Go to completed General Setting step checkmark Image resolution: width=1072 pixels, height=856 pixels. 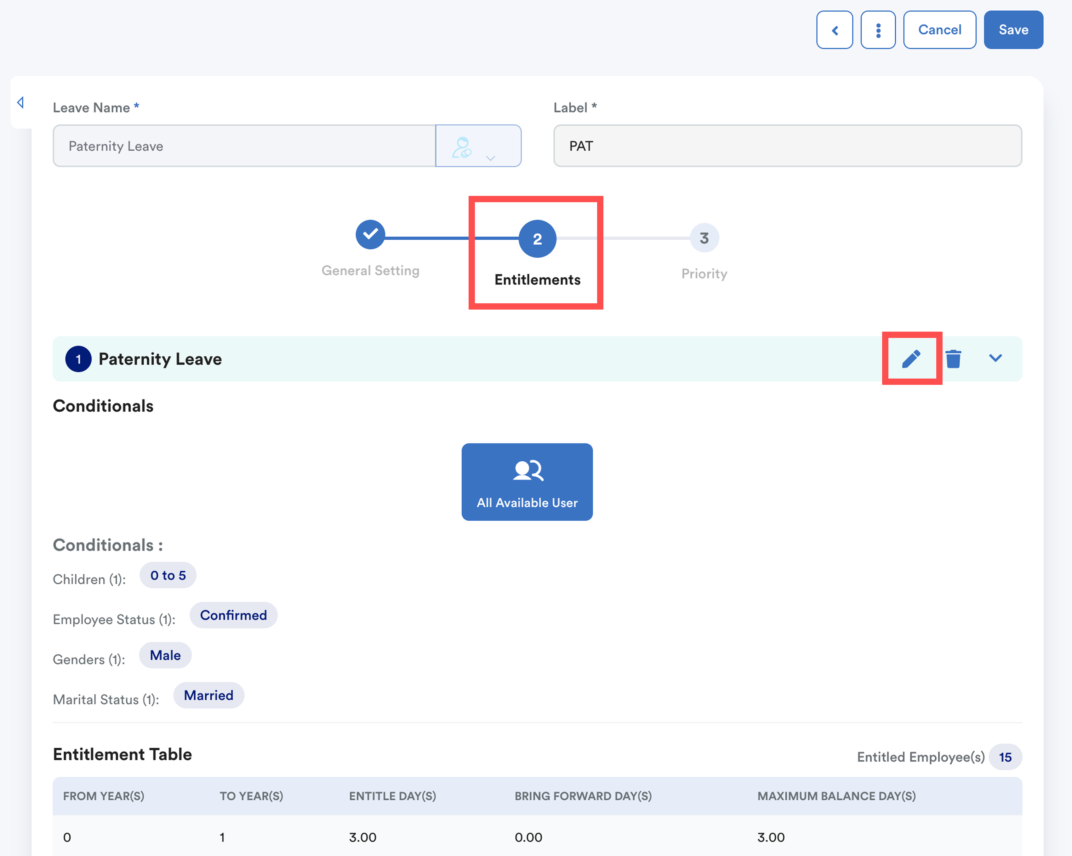370,234
